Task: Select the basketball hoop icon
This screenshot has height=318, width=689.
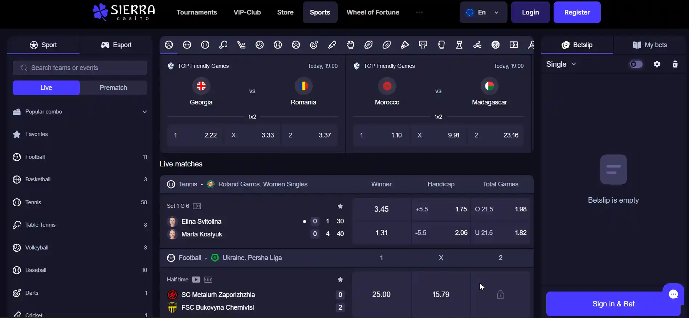Action: pyautogui.click(x=423, y=45)
